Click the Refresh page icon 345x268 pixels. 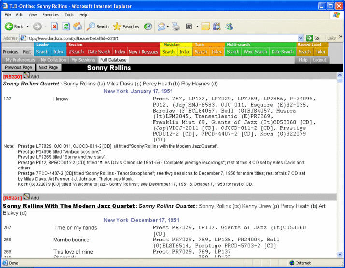66,27
